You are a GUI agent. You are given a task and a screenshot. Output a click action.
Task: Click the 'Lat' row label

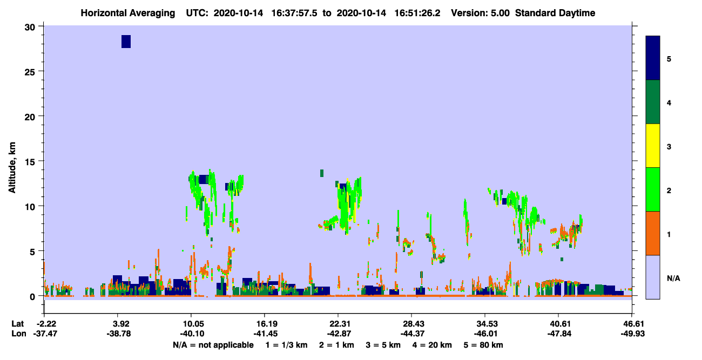(x=17, y=324)
